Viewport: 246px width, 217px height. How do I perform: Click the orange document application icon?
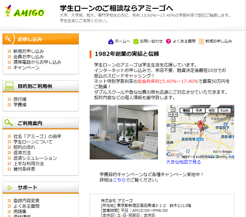coord(201,41)
